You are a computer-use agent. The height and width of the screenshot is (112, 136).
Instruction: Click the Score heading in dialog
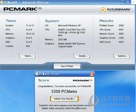(x=44, y=80)
